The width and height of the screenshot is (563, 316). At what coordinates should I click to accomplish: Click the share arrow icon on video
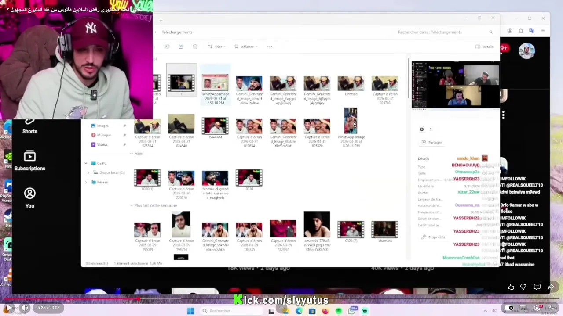click(551, 287)
